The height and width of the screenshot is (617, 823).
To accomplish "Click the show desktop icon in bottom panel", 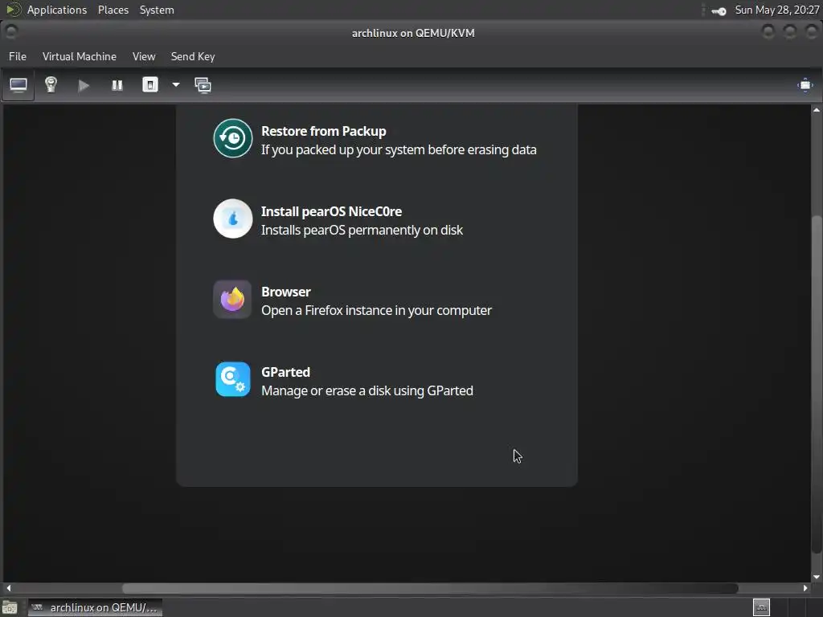I will click(x=10, y=607).
